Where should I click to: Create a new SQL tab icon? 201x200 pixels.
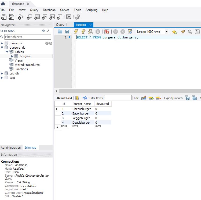click(x=4, y=17)
